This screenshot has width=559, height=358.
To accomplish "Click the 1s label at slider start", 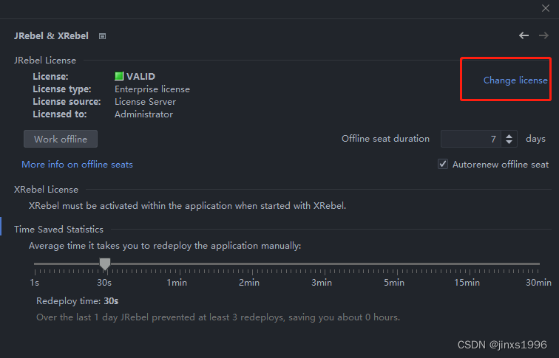I will pyautogui.click(x=35, y=283).
